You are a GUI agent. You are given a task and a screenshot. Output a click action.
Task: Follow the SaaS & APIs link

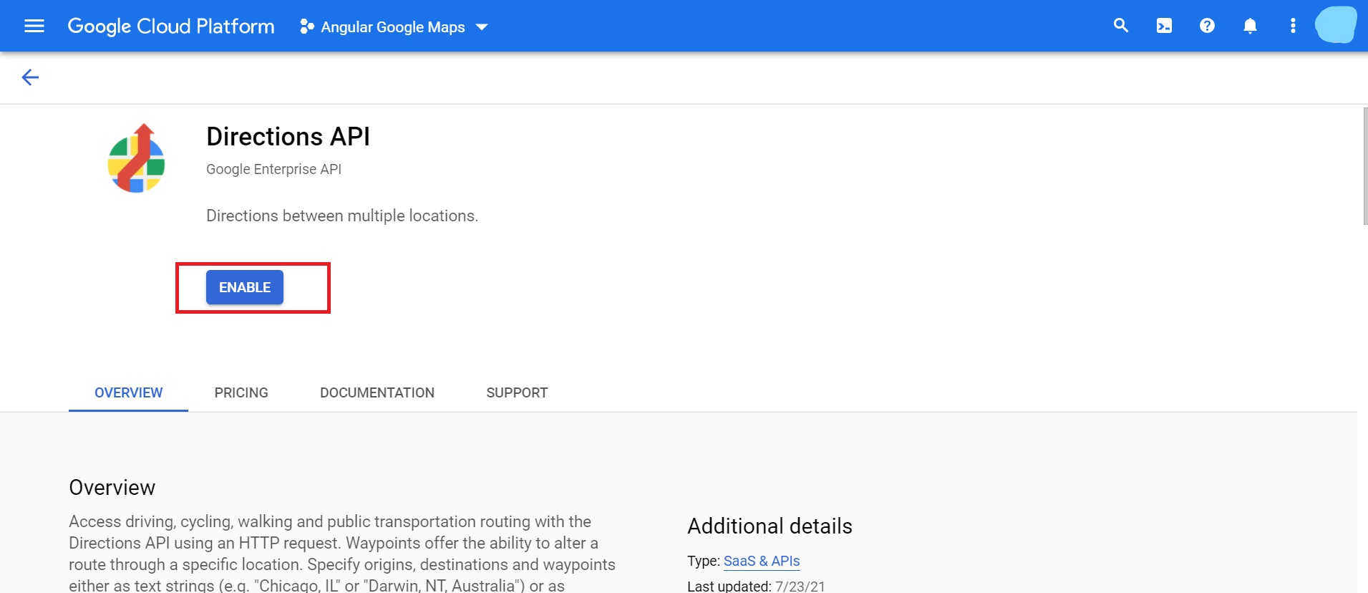point(761,561)
